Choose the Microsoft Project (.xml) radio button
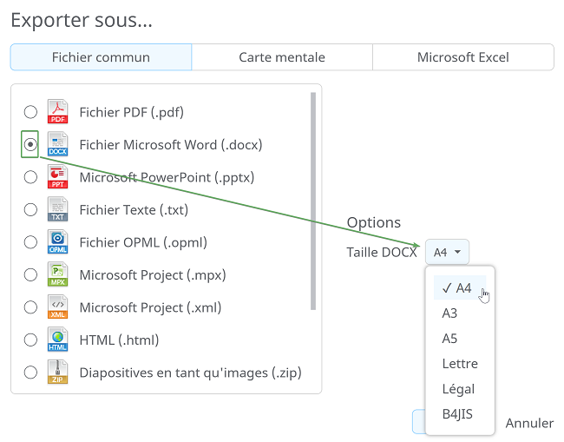This screenshot has height=442, width=564. (30, 307)
